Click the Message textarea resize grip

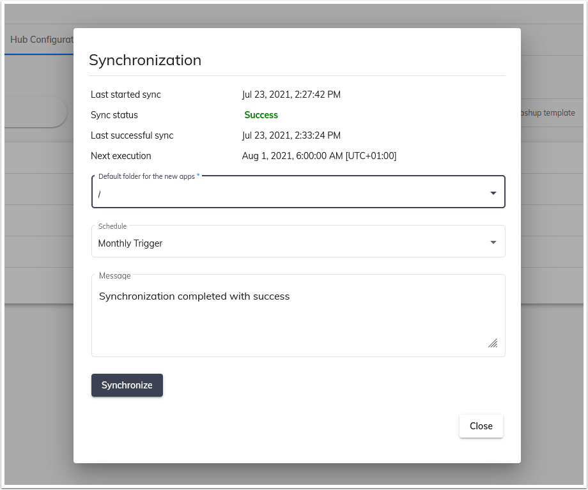492,344
